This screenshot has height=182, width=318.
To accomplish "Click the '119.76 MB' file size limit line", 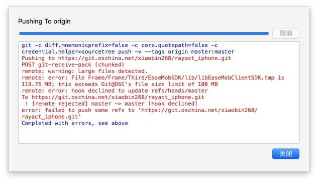I will [120, 84].
